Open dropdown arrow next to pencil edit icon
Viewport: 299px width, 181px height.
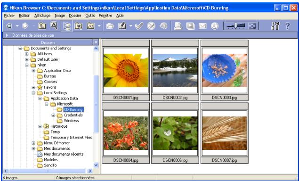point(130,26)
